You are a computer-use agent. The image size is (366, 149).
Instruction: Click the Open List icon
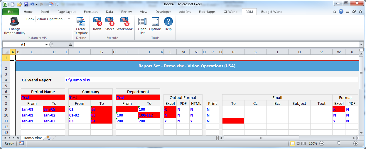(x=142, y=22)
